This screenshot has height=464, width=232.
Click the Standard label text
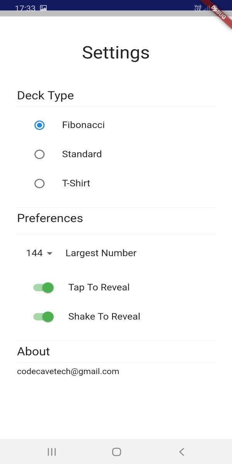tap(82, 154)
